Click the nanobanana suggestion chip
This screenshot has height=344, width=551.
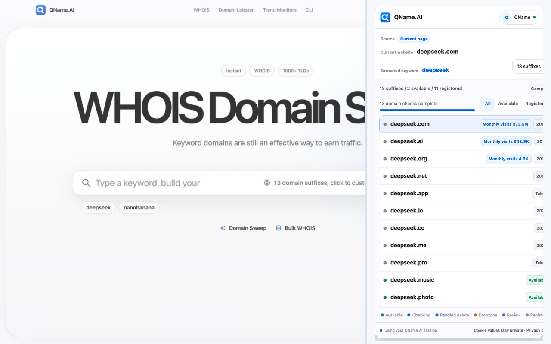(139, 208)
